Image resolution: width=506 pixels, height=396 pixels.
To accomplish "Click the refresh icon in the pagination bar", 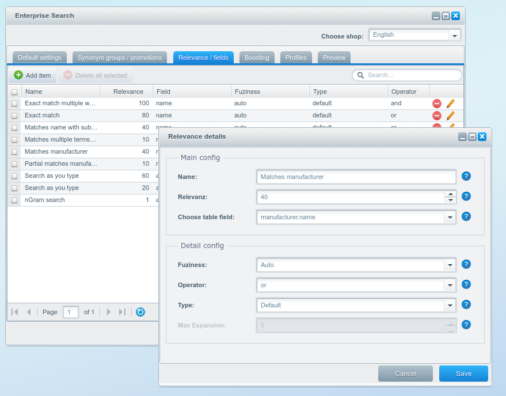I will [x=140, y=312].
